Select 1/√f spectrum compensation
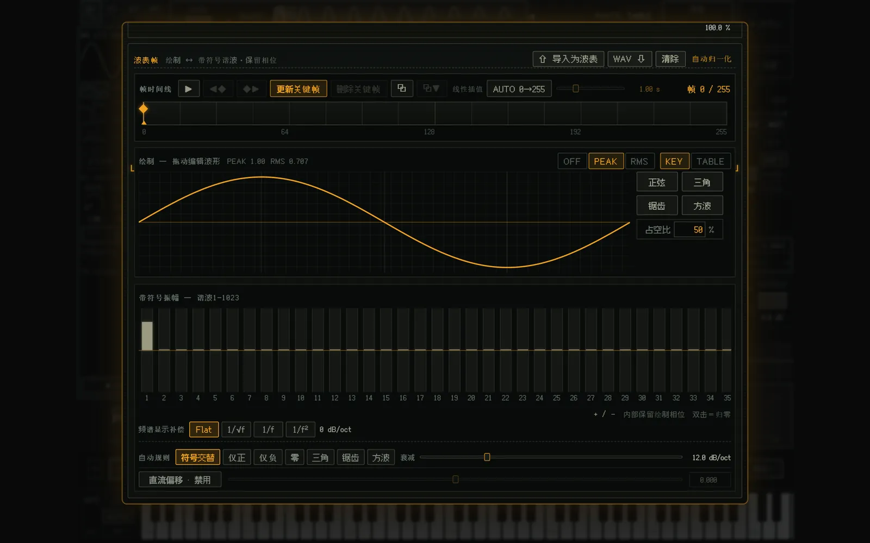Screen dimensions: 870x543 point(236,430)
